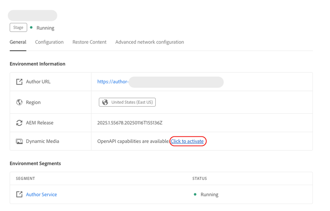Click green status dot beside Stage badge

[x=31, y=28]
